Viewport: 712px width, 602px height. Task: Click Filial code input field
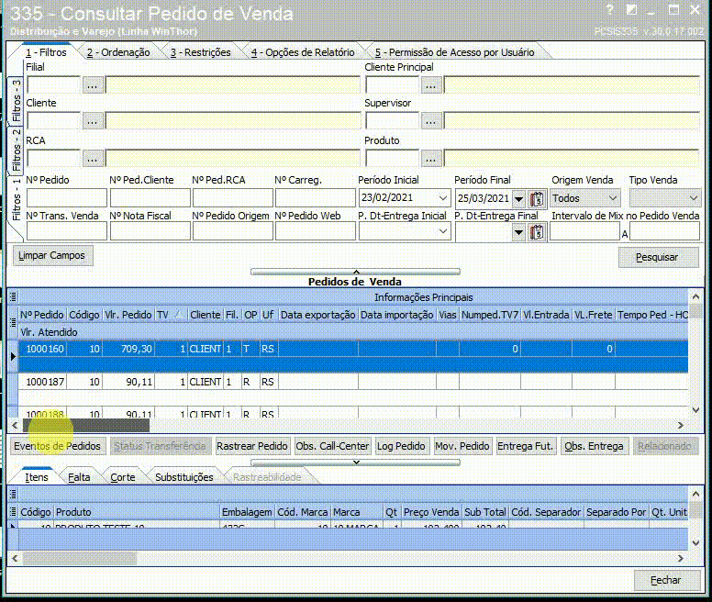tap(53, 85)
